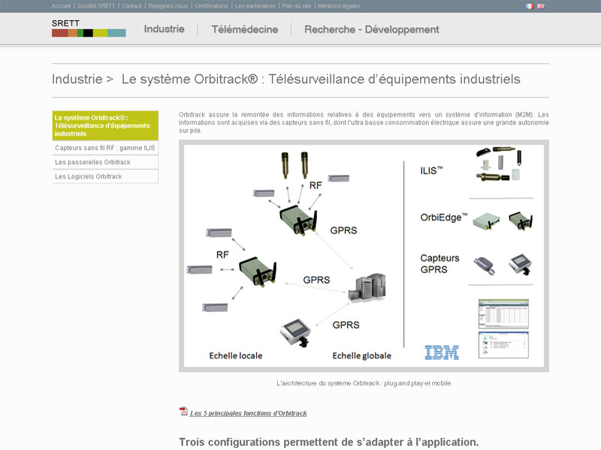The image size is (601, 450).
Task: Click the Echelle globale caption
Action: pyautogui.click(x=362, y=355)
